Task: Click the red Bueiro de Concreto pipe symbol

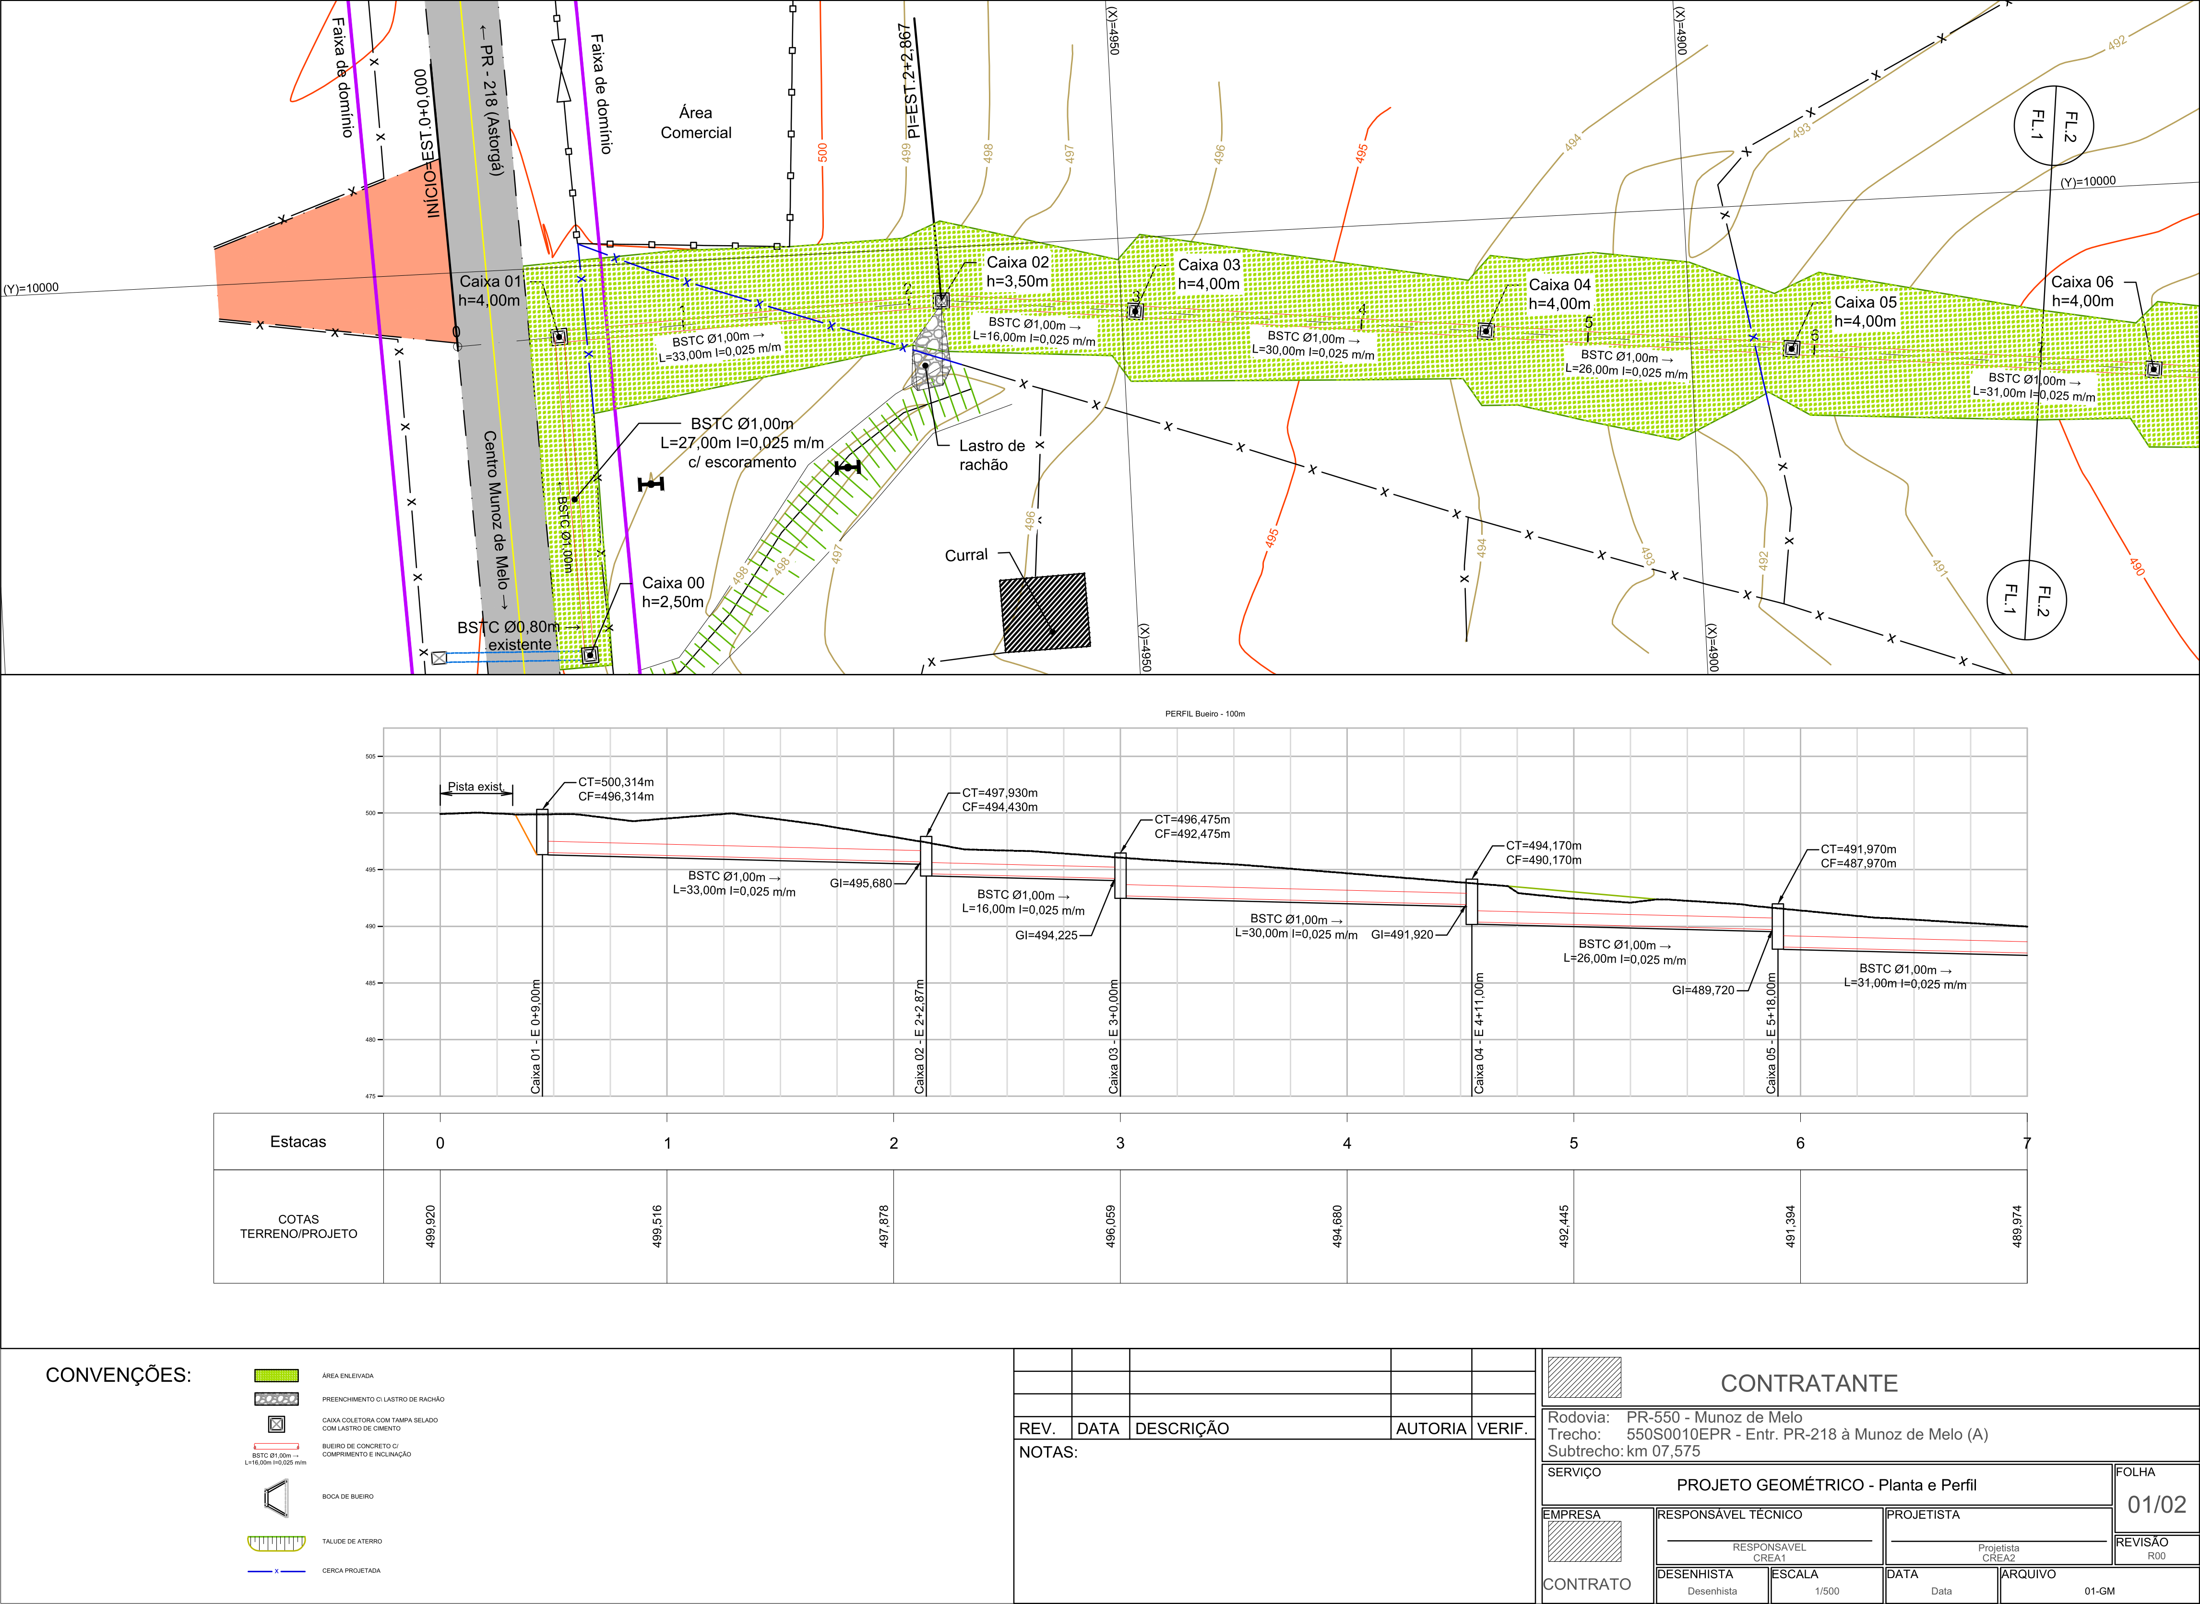Action: pyautogui.click(x=276, y=1447)
